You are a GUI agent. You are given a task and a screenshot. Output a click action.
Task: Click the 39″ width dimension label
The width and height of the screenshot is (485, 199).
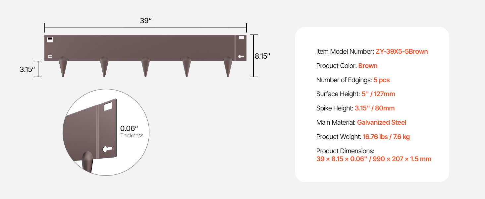[x=145, y=21]
